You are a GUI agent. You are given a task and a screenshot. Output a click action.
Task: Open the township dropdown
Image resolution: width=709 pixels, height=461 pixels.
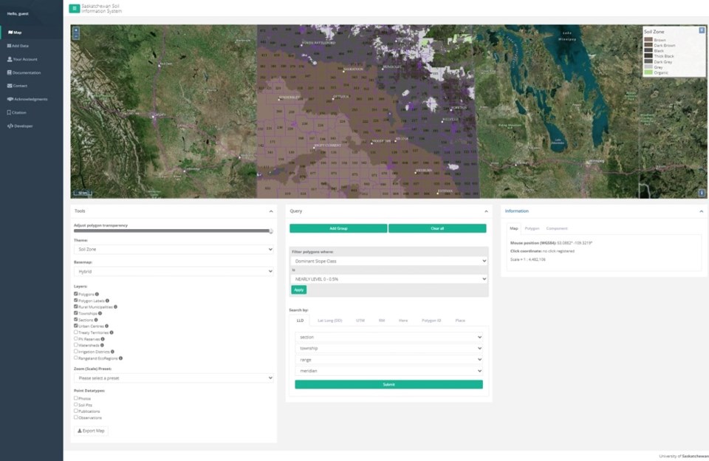click(389, 349)
